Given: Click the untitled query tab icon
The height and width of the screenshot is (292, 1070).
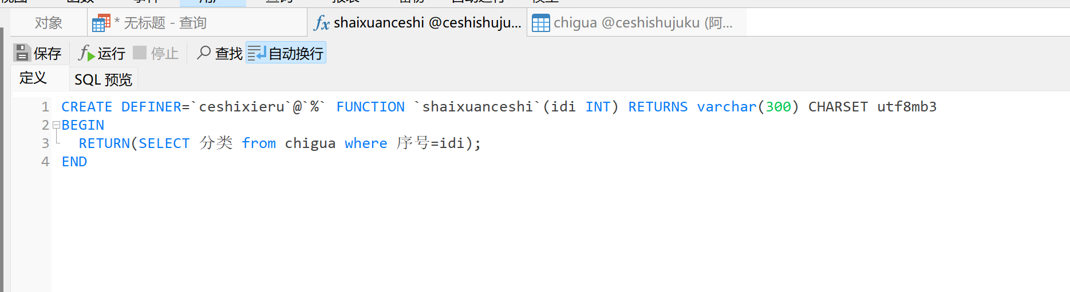Looking at the screenshot, I should [x=101, y=23].
